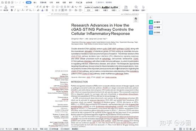Switch to web layout view icon
This screenshot has width=196, height=131.
pyautogui.click(x=190, y=129)
